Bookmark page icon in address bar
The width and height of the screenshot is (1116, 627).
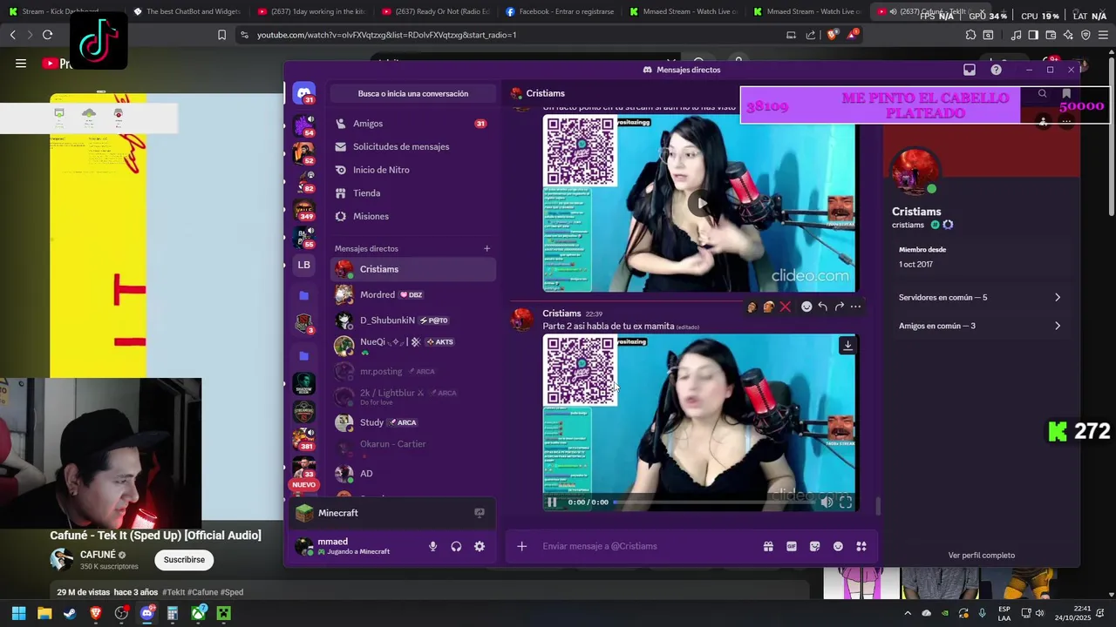(221, 35)
